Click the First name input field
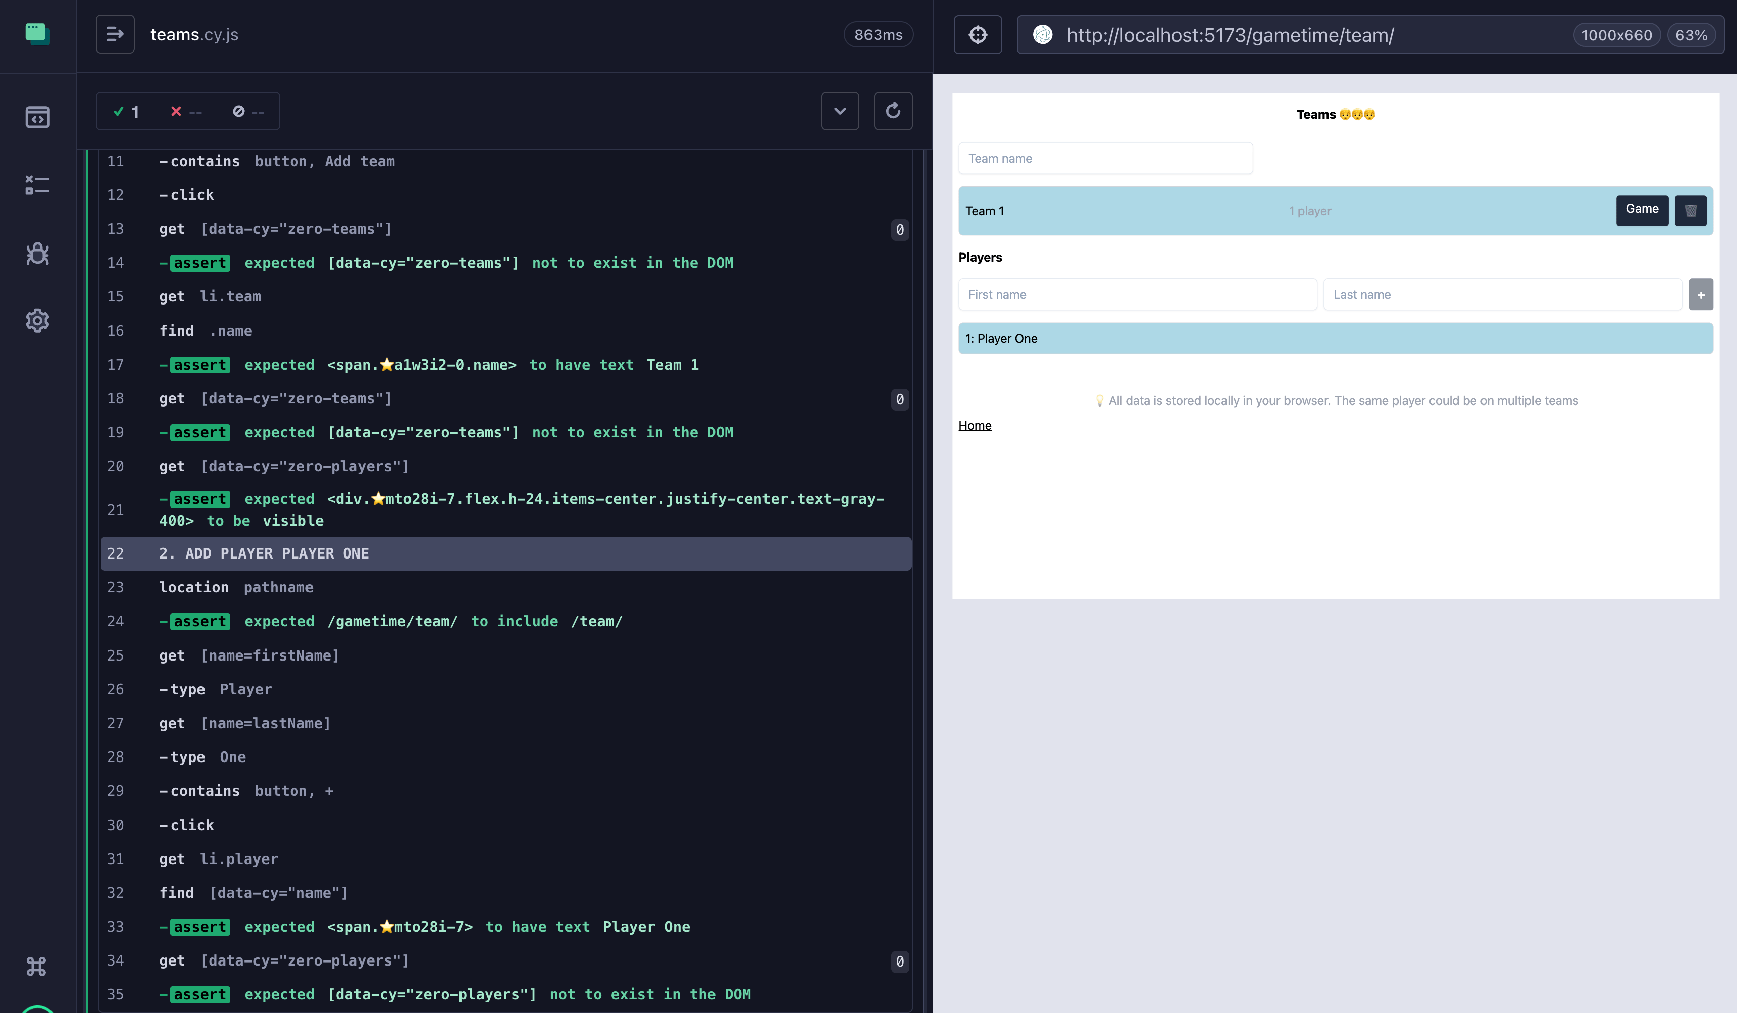 coord(1137,294)
